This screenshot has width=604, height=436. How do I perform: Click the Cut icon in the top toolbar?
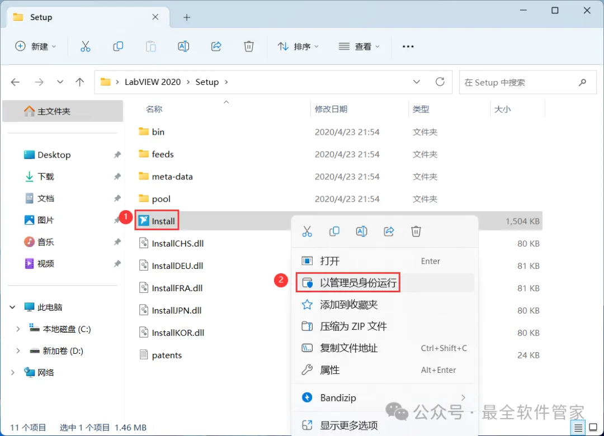tap(85, 46)
